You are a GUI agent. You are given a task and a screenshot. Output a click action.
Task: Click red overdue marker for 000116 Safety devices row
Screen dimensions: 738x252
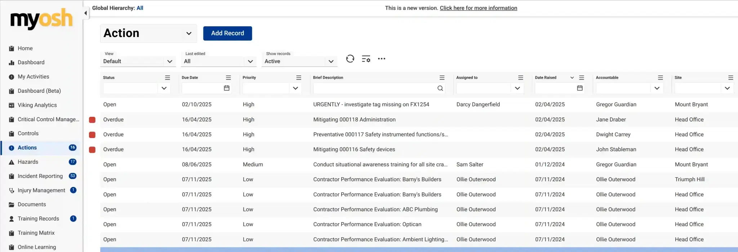pyautogui.click(x=92, y=150)
